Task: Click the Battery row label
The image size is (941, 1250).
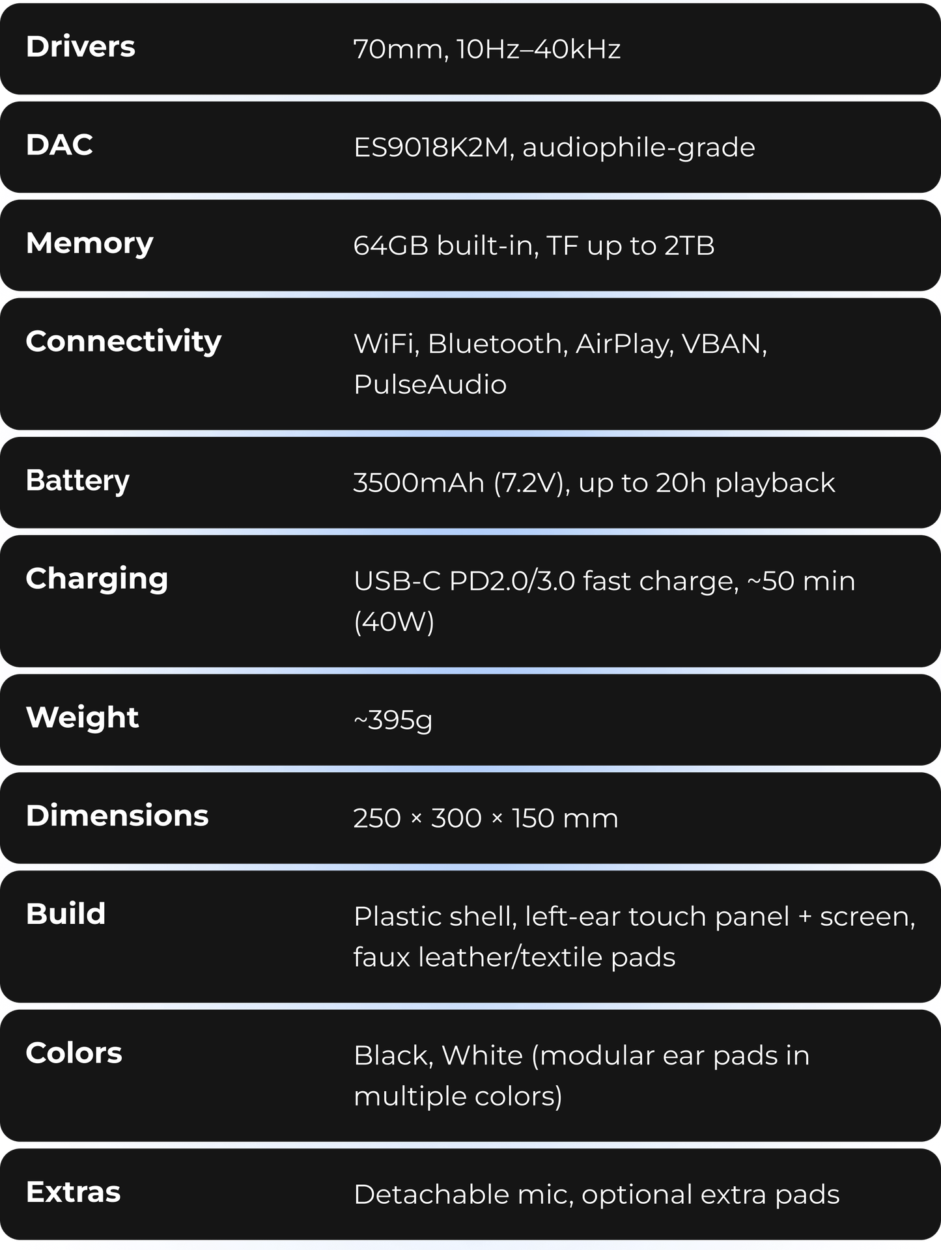Action: (x=77, y=481)
